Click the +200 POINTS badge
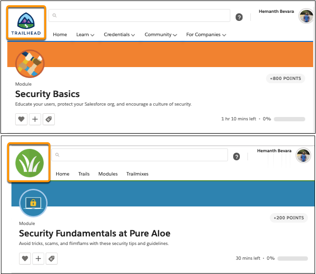The height and width of the screenshot is (274, 316). (x=288, y=218)
